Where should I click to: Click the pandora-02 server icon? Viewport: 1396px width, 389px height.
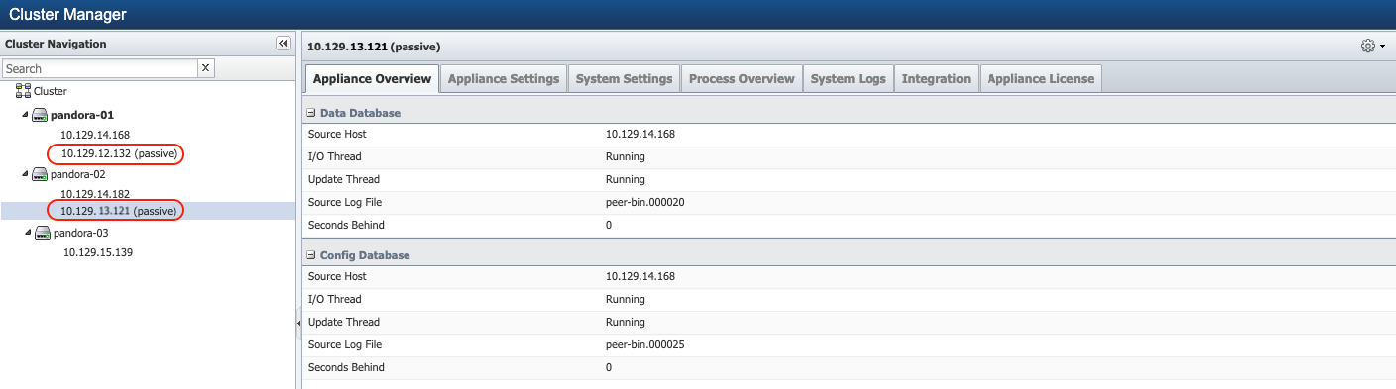[x=40, y=174]
